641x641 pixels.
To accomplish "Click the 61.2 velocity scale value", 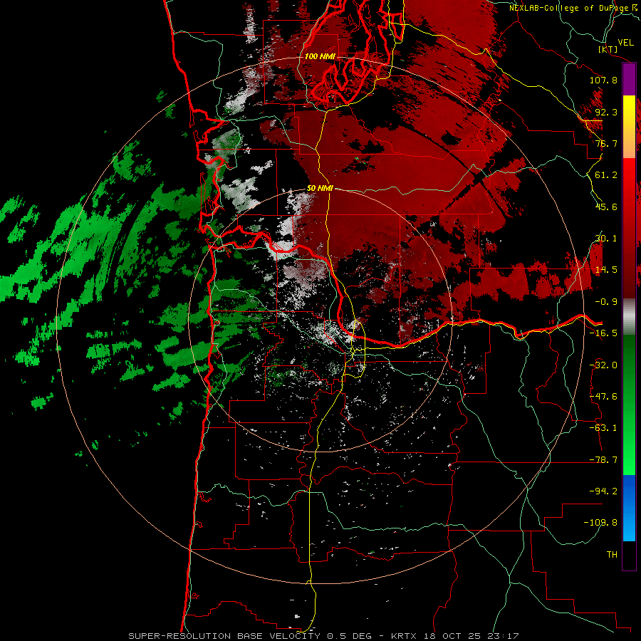I will coord(606,175).
